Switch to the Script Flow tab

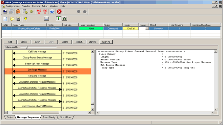[65, 117]
